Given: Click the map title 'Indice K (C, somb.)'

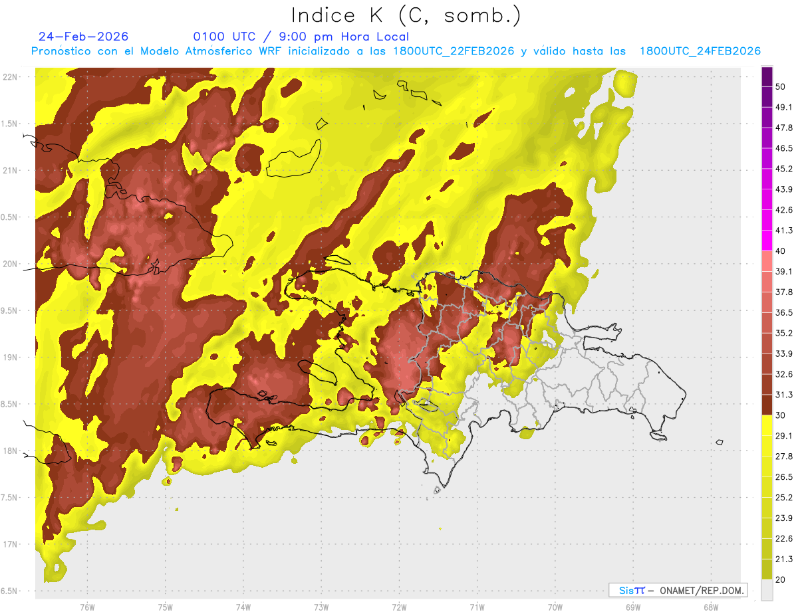Looking at the screenshot, I should click(x=406, y=15).
